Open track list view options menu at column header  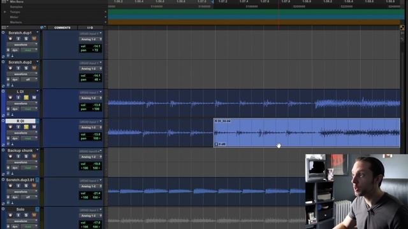[4, 27]
